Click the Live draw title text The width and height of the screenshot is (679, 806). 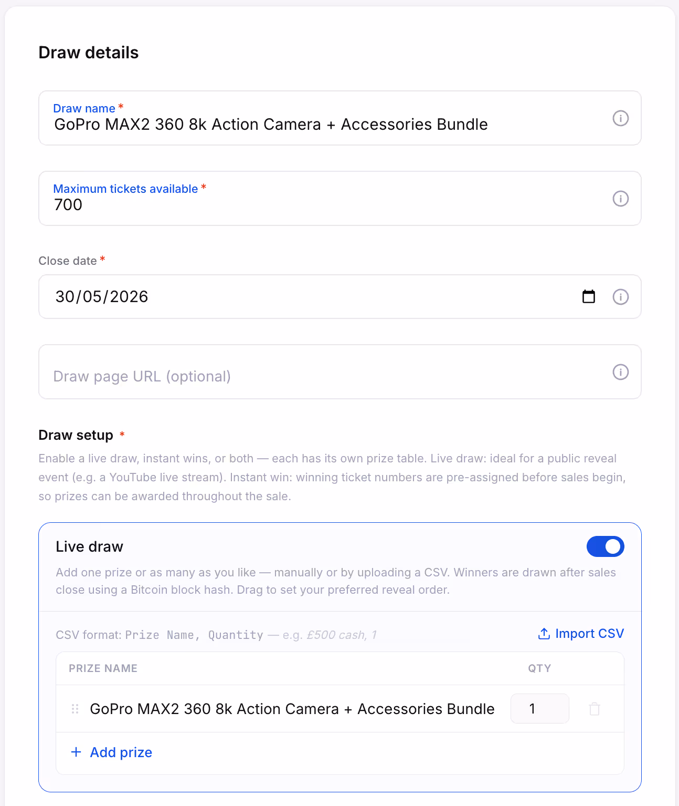90,546
